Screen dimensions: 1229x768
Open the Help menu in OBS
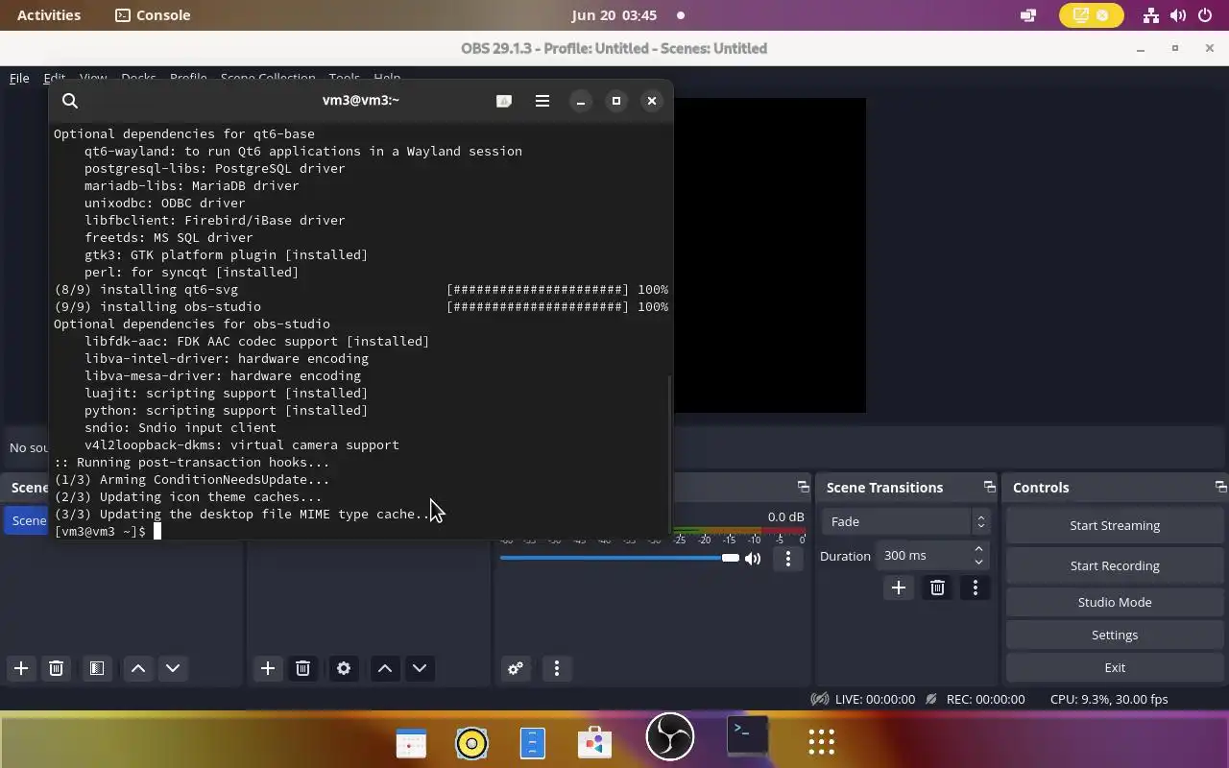(x=387, y=78)
